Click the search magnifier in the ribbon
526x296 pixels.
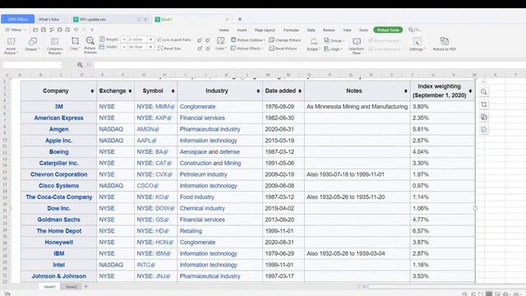click(x=411, y=30)
